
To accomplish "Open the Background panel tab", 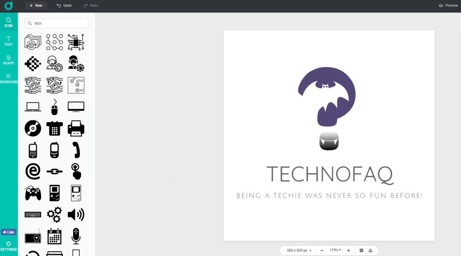I will click(8, 79).
